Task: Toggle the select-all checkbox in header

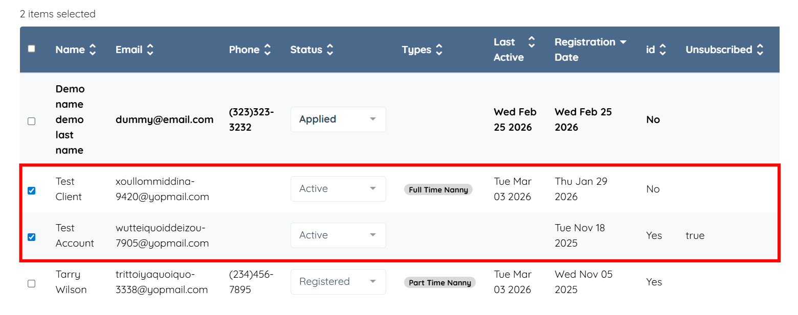Action: click(32, 49)
